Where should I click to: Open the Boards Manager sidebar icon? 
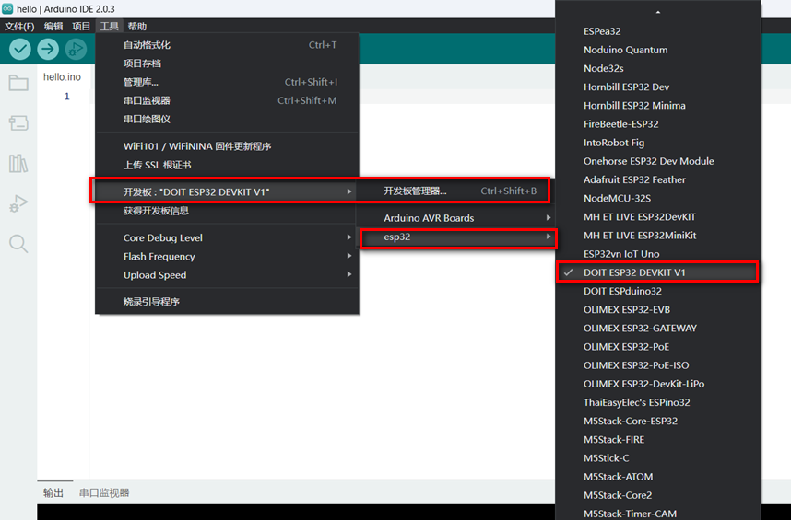pos(18,122)
